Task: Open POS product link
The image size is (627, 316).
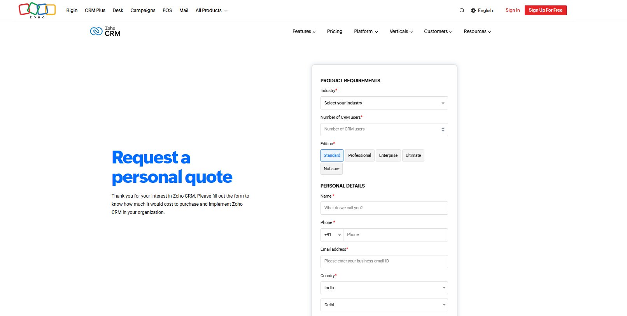Action: 167,10
